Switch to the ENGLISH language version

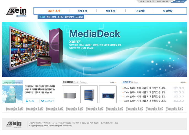point(180,1)
